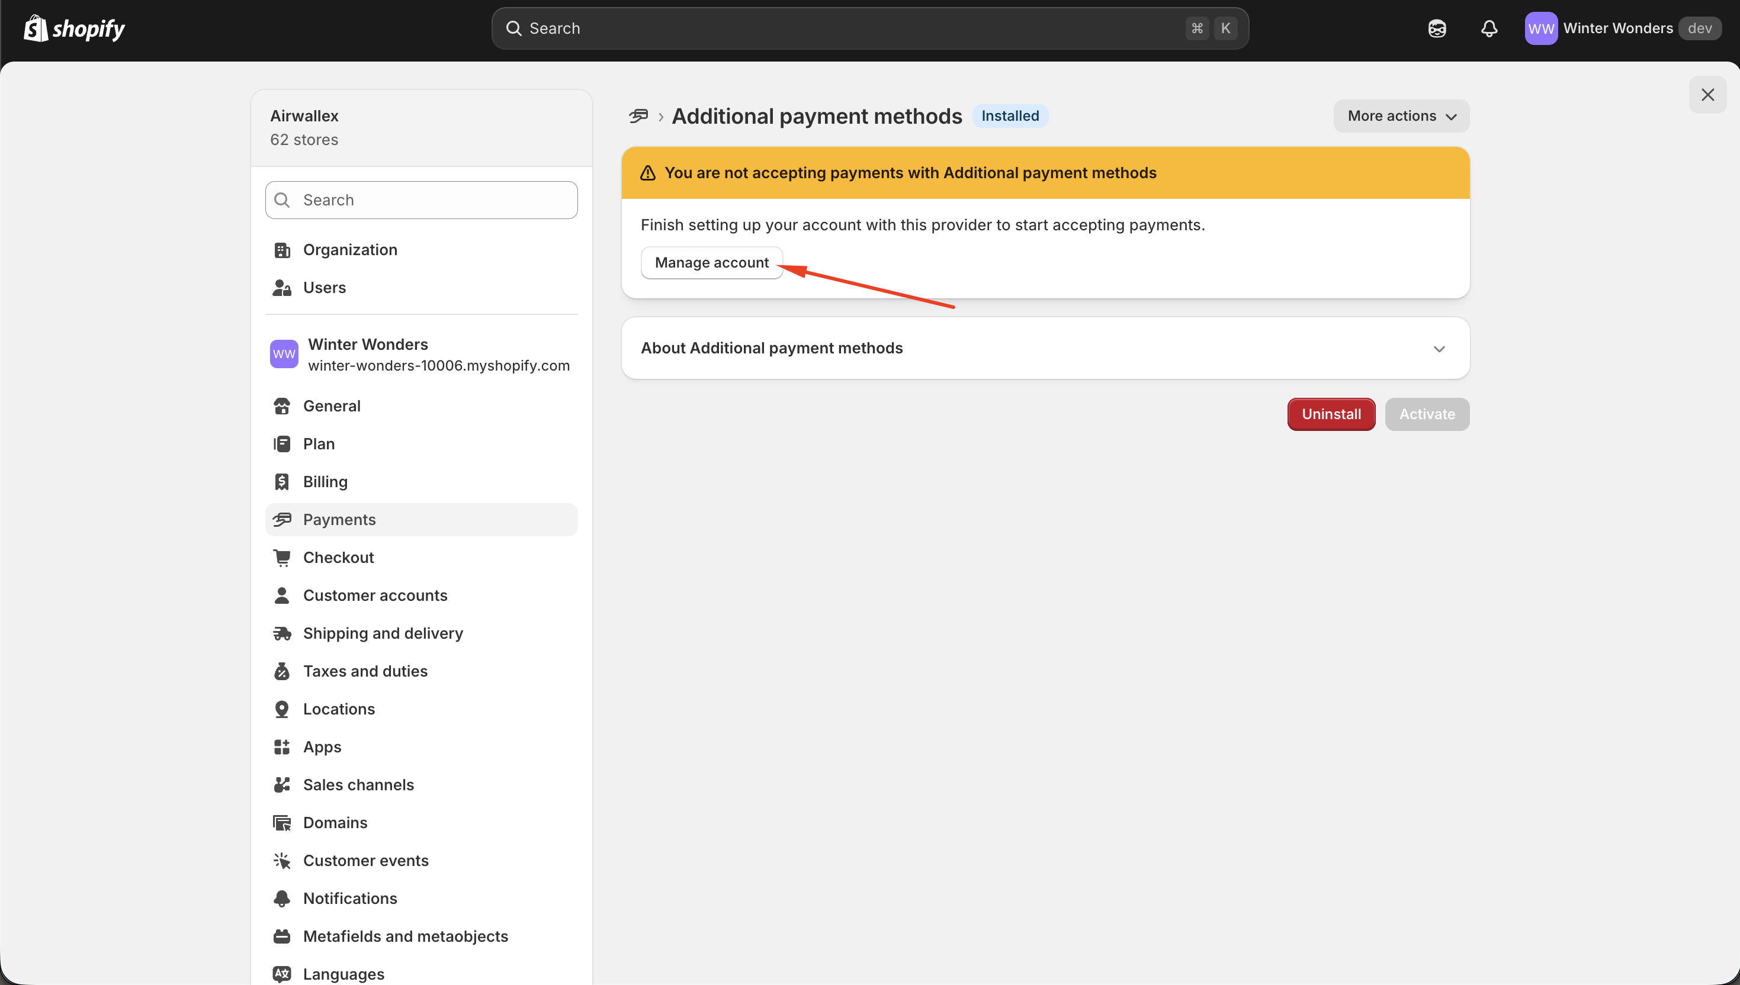Open the More actions dropdown
Viewport: 1740px width, 985px height.
click(x=1401, y=117)
